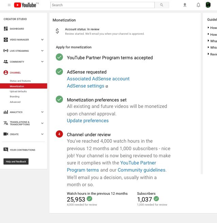
Task: Click Update preferences link
Action: pos(88,121)
